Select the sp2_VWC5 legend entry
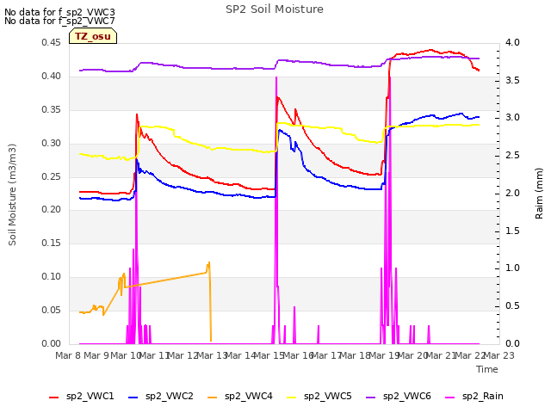The height and width of the screenshot is (413, 551). click(319, 397)
